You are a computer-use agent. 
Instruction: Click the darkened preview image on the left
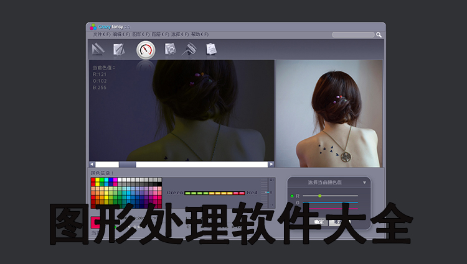pos(181,111)
